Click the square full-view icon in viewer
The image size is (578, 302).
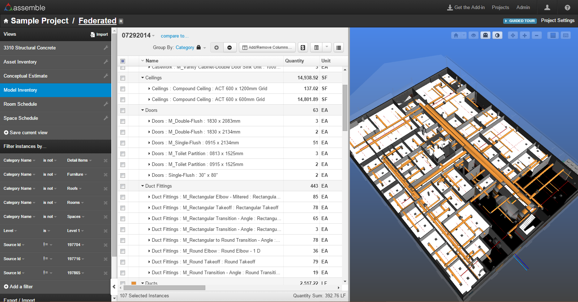(x=553, y=35)
